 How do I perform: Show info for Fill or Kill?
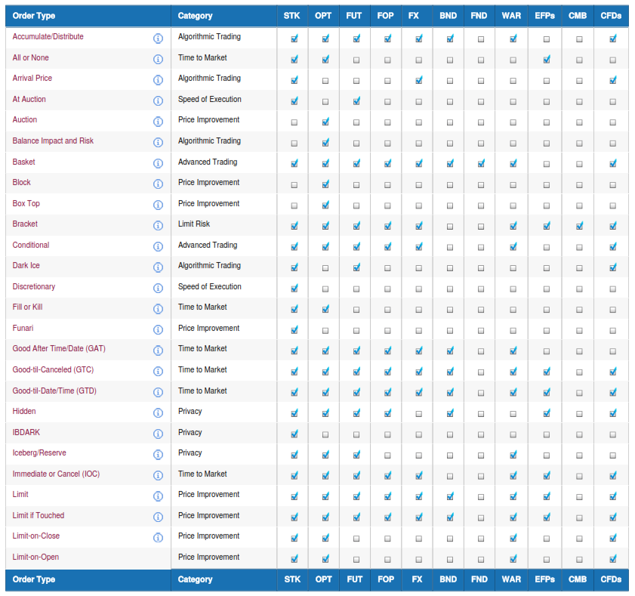pos(158,309)
